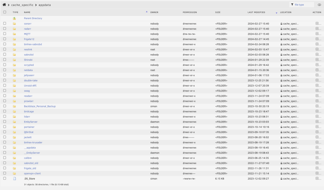Image resolution: width=324 pixels, height=190 pixels.
Task: Open action menu icon for openvpn-client row
Action: pos(317,173)
